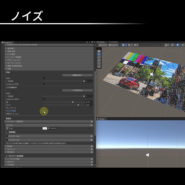Toggle 2D view mode

point(172,45)
